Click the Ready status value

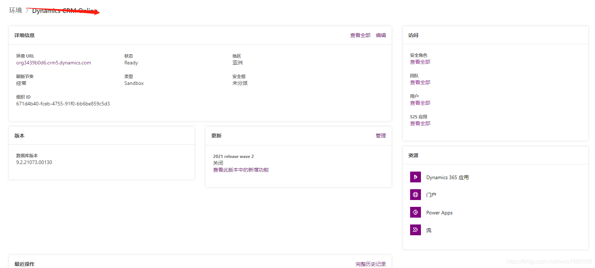pos(131,63)
